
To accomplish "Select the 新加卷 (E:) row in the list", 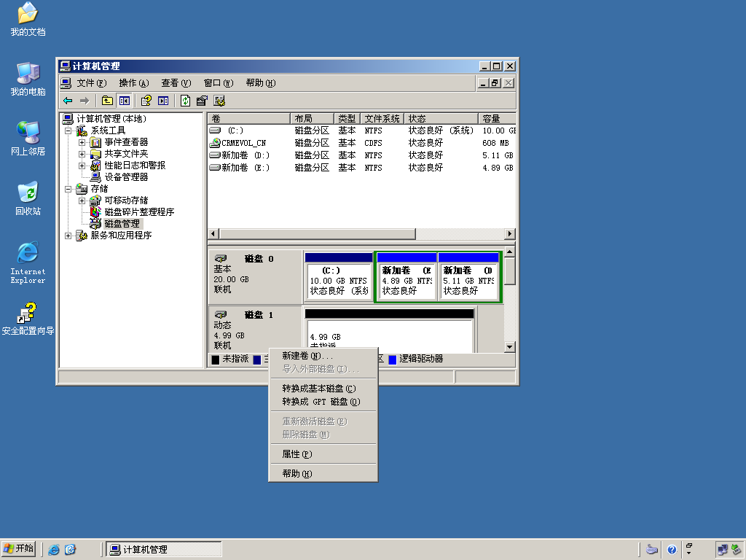I will click(362, 168).
